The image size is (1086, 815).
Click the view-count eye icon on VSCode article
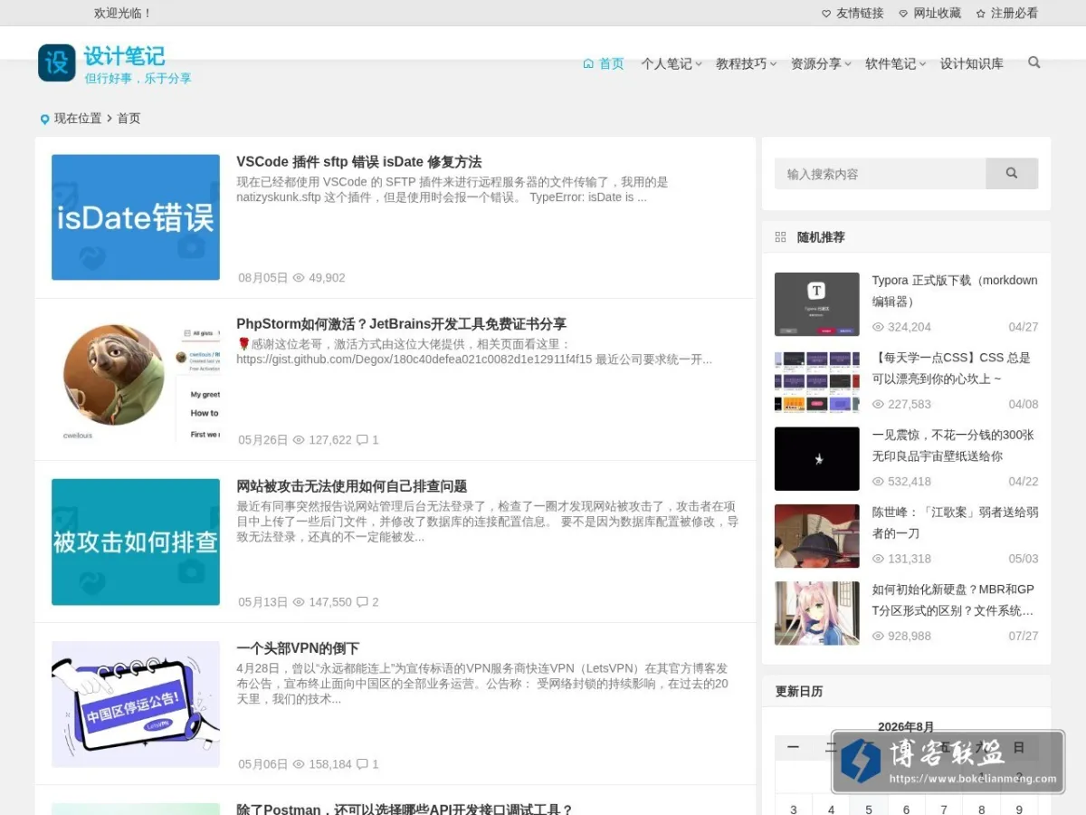[299, 278]
